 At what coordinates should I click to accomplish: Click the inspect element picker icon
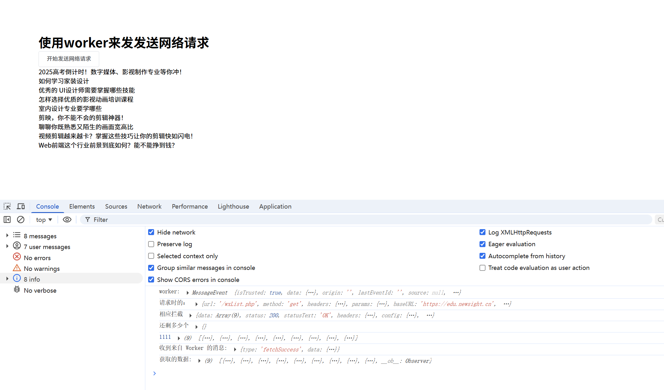tap(7, 206)
